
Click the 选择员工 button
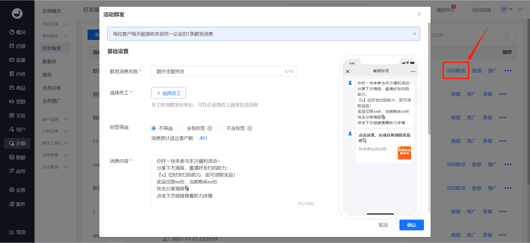tap(168, 93)
